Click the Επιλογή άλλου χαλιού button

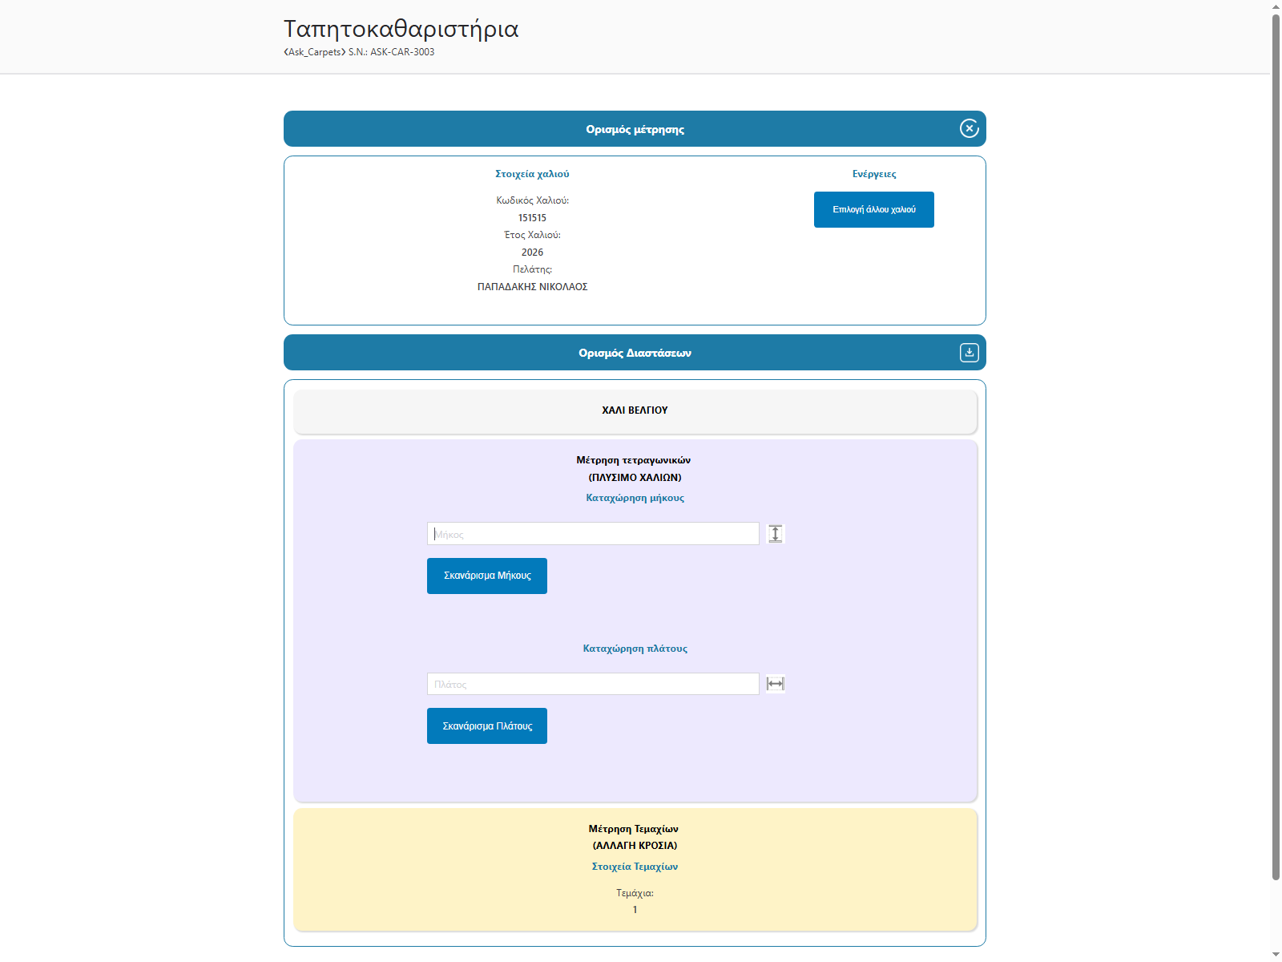point(874,209)
